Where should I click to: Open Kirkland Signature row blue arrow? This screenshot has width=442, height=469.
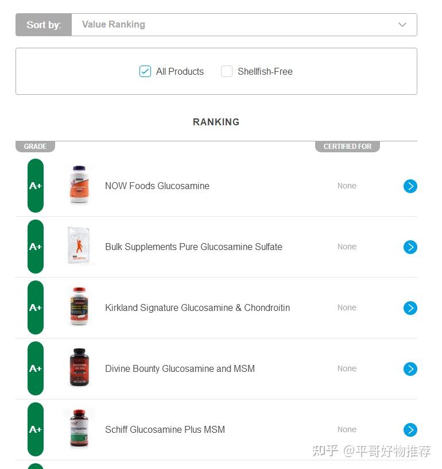pyautogui.click(x=410, y=308)
